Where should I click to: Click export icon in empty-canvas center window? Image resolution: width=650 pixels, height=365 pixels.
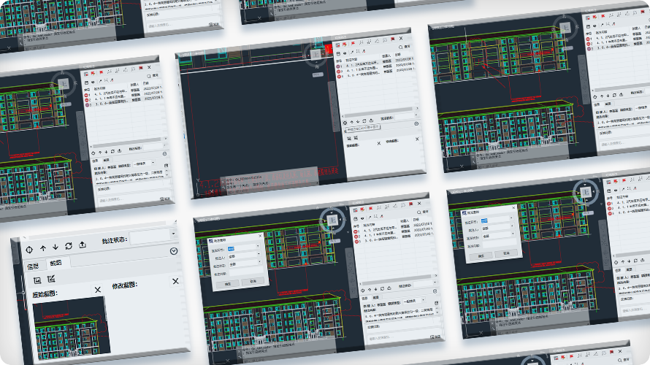[x=371, y=120]
